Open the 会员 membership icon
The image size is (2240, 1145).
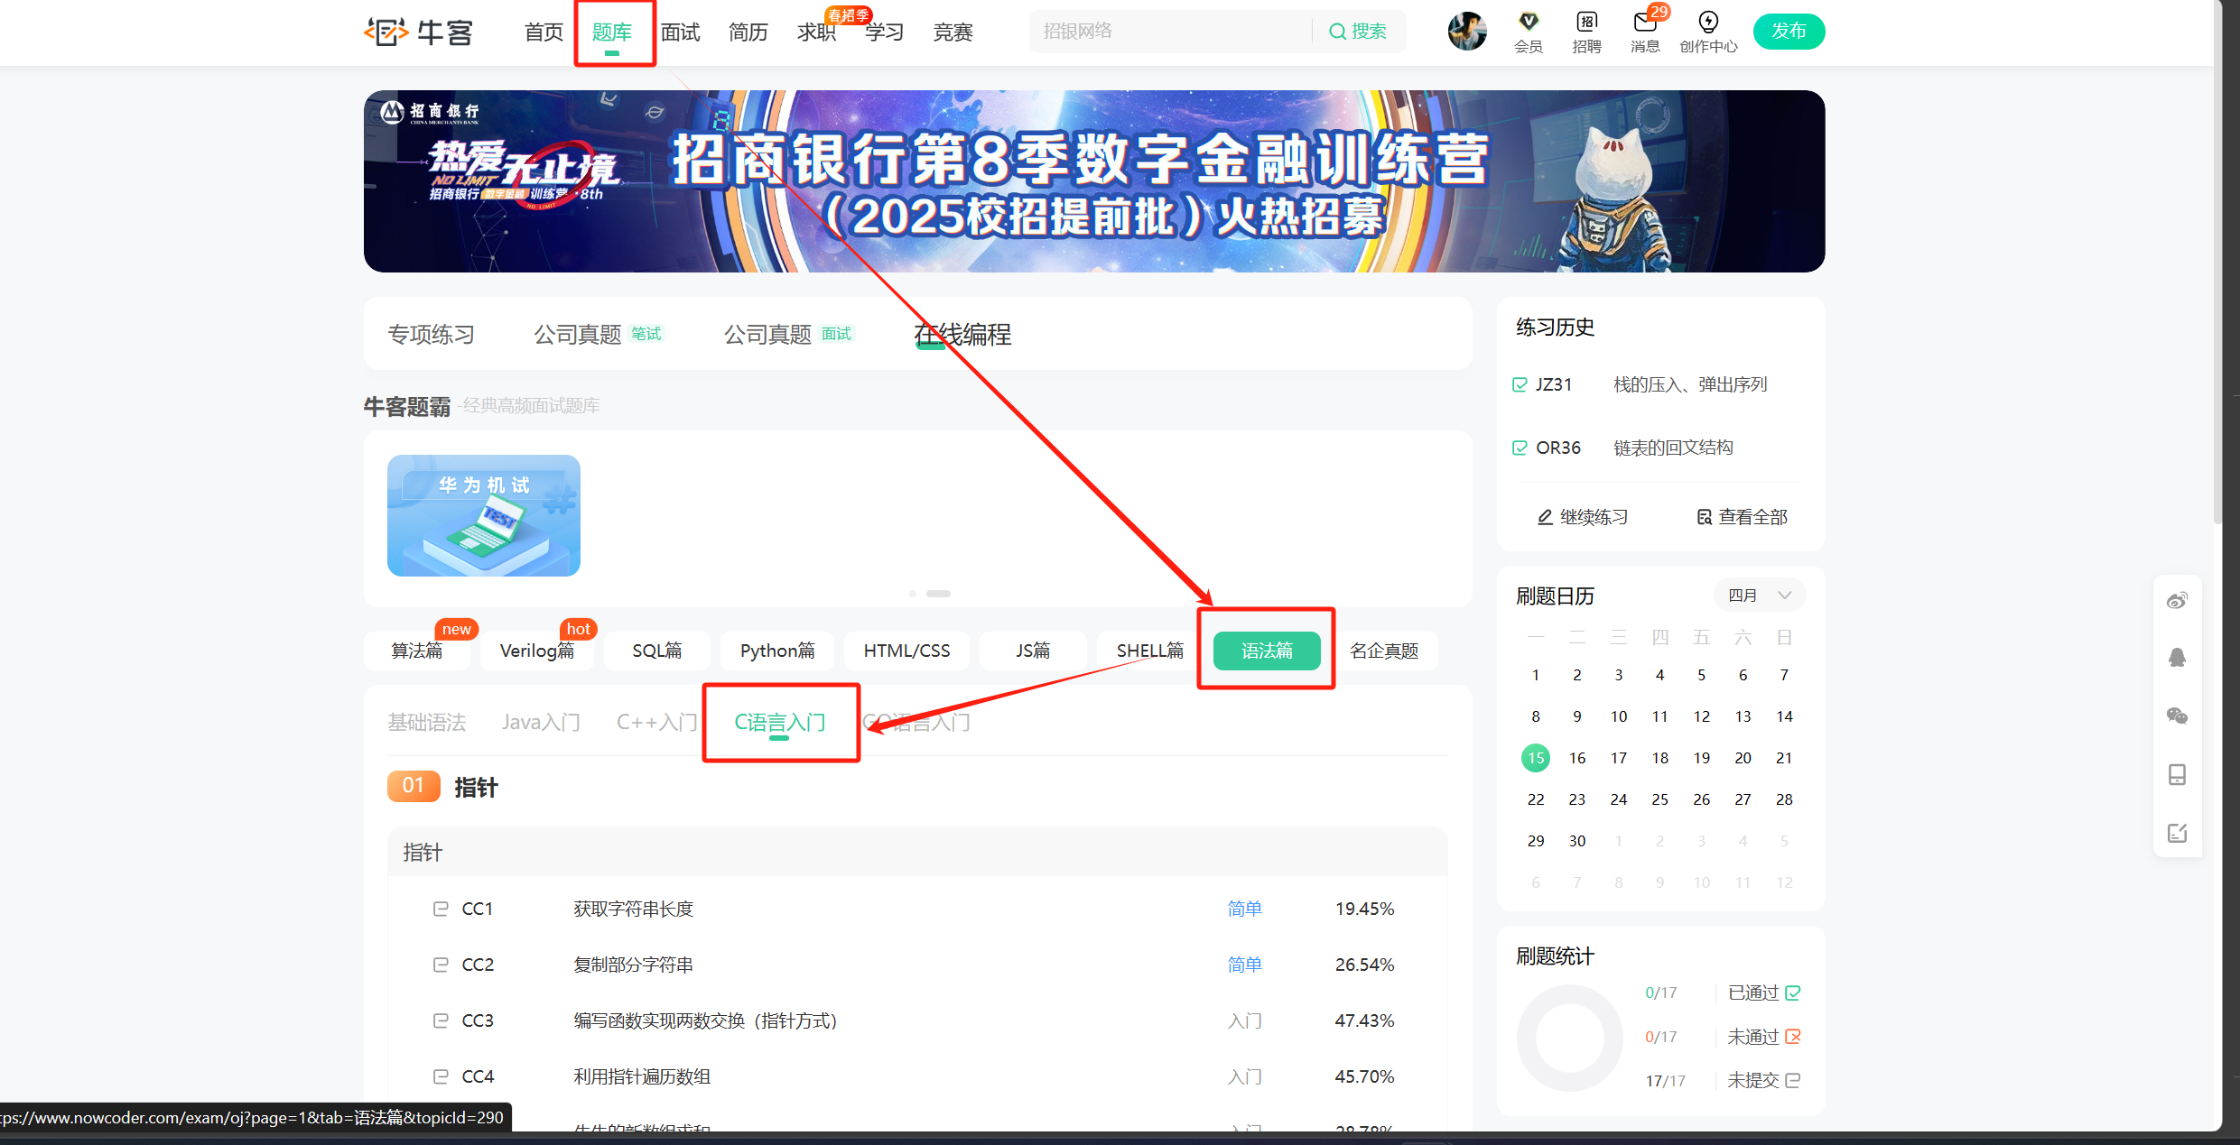tap(1529, 32)
